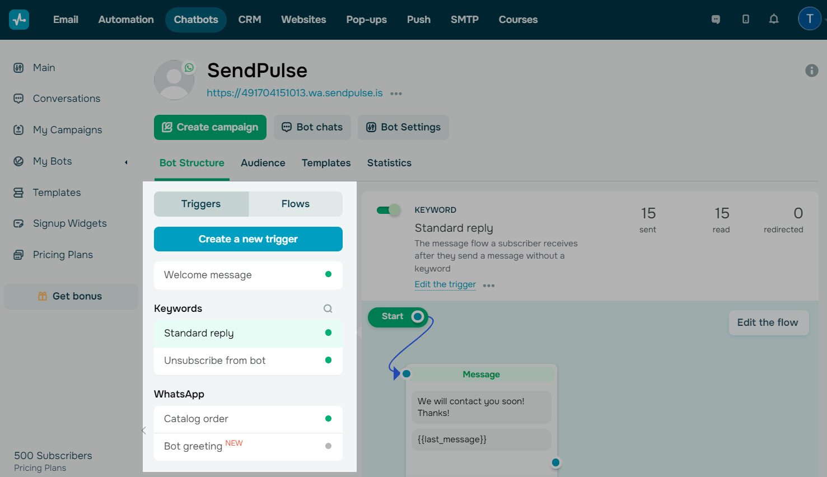Open the chat messages icon in top bar
This screenshot has height=477, width=827.
(x=716, y=18)
